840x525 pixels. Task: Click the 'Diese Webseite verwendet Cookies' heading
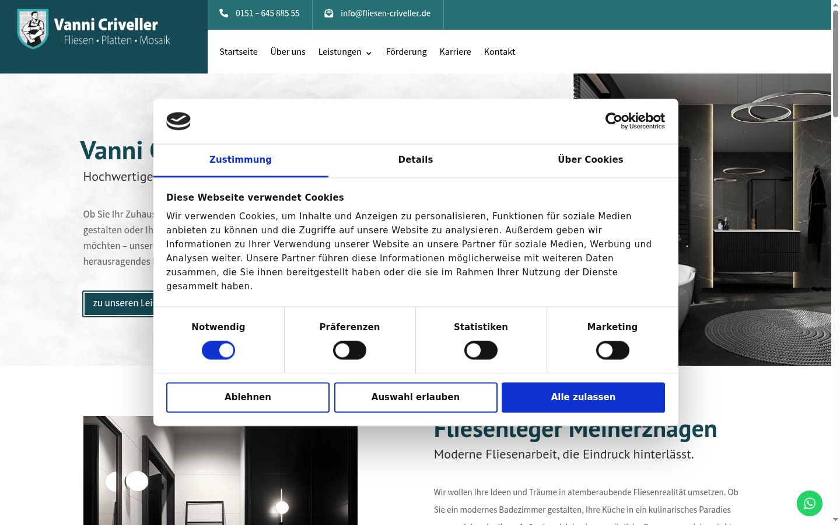tap(255, 198)
